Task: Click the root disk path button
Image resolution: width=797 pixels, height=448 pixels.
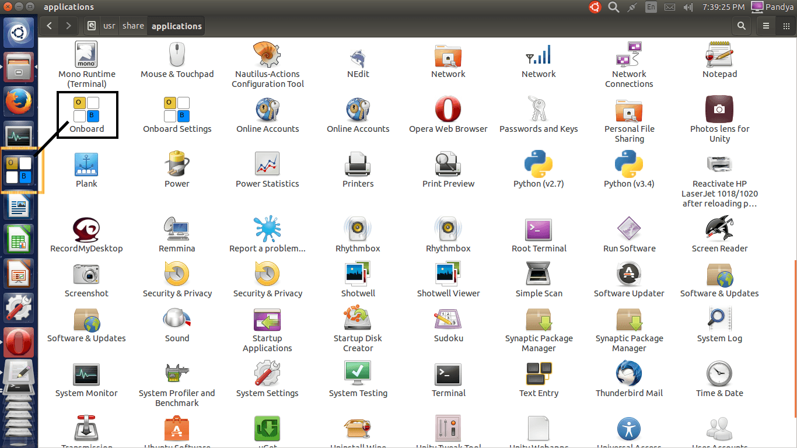Action: (92, 26)
